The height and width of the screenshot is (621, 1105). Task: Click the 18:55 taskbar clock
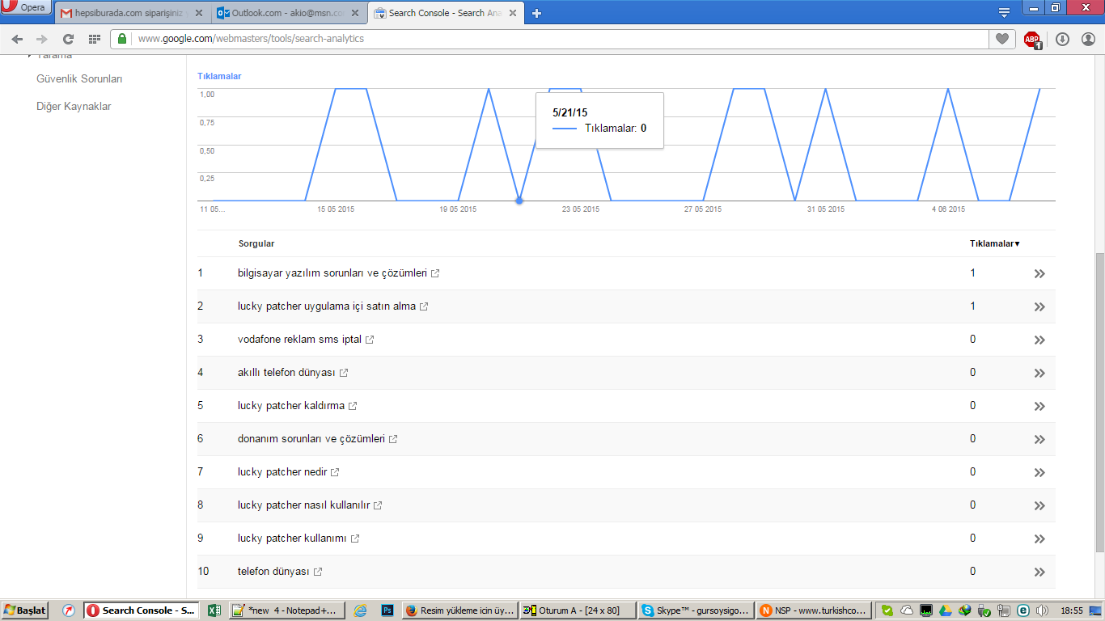(x=1072, y=610)
